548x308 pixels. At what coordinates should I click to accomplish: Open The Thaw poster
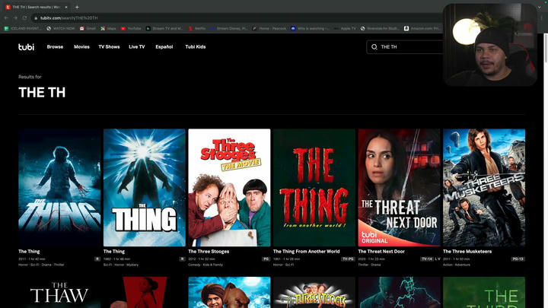[59, 292]
